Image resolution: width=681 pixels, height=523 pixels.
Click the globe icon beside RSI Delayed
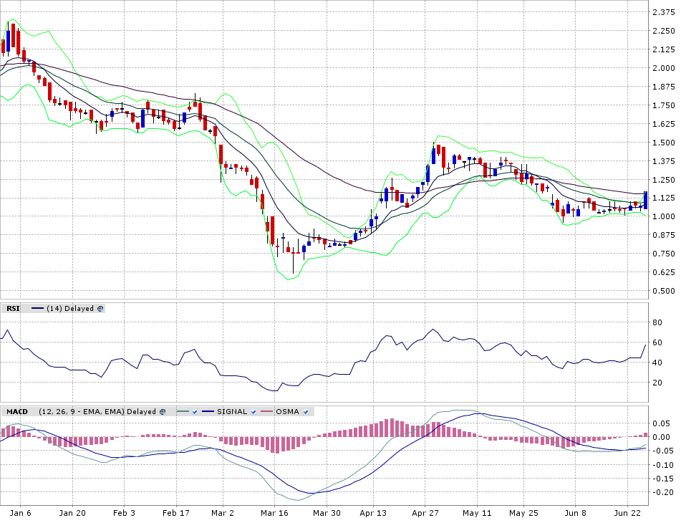coord(100,309)
